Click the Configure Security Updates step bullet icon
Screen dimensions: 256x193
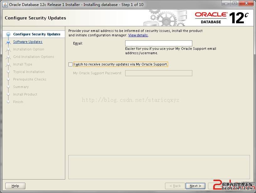[8, 34]
